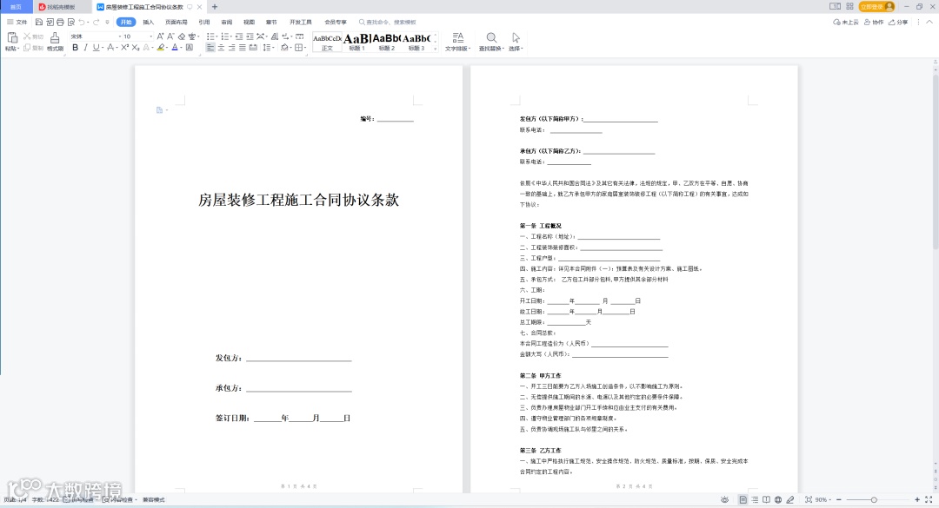This screenshot has height=508, width=939.
Task: Expand the bullet list dropdown
Action: [216, 36]
